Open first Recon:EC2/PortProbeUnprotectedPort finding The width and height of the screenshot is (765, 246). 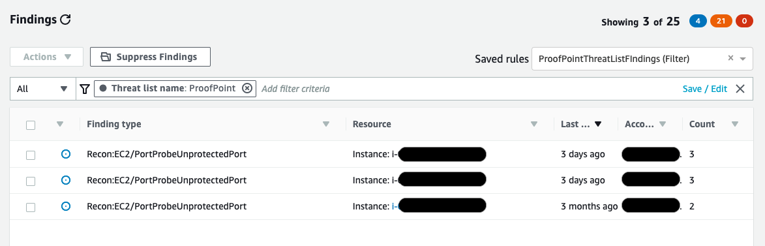coord(166,154)
